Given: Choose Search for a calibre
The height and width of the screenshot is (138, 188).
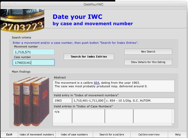Looking at the screenshot, I should click(x=112, y=134).
